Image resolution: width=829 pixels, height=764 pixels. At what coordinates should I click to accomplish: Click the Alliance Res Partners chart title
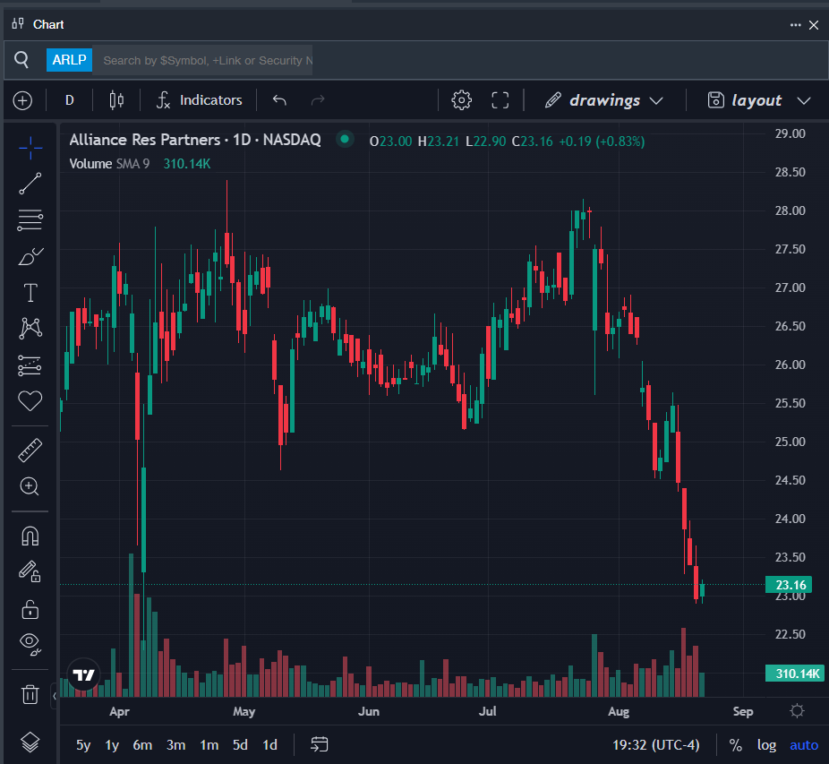point(195,140)
